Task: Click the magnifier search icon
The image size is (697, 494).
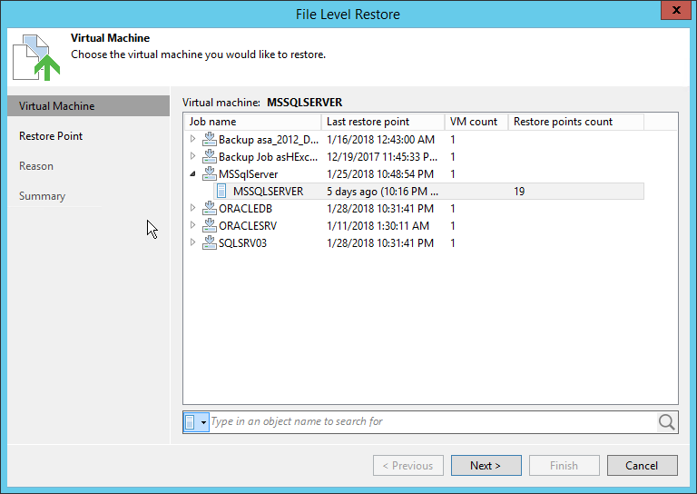Action: point(667,422)
